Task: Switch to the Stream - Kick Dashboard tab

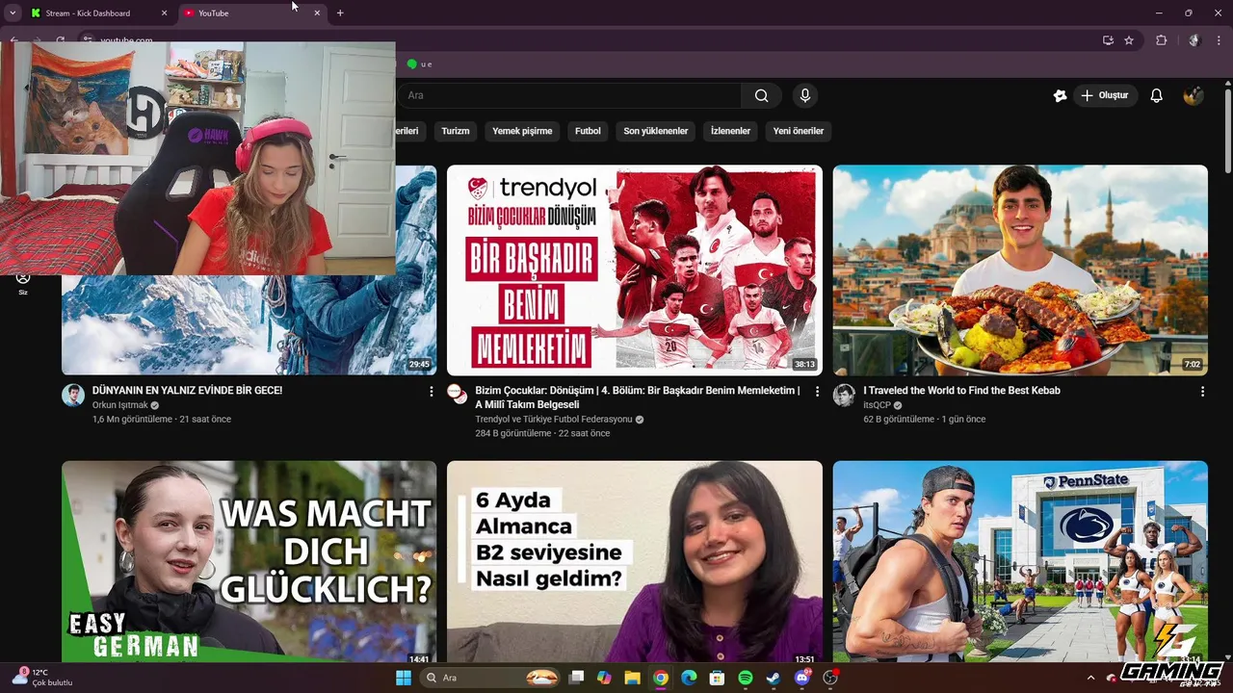Action: click(95, 13)
